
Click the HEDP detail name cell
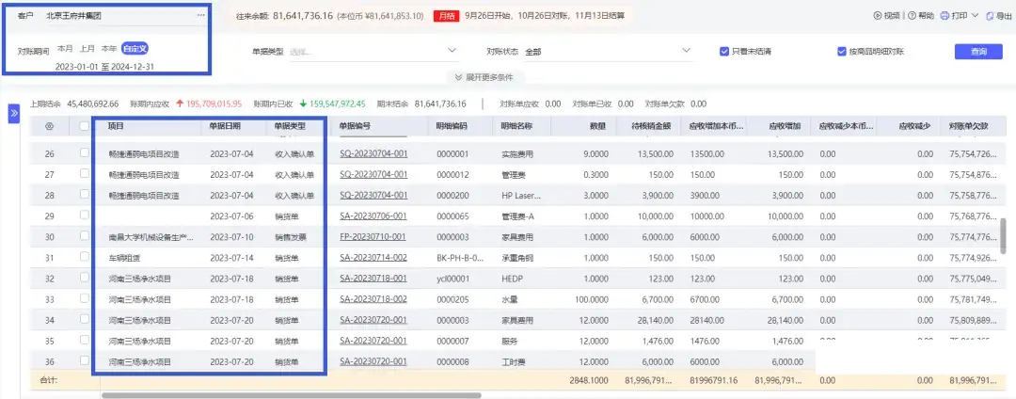514,279
